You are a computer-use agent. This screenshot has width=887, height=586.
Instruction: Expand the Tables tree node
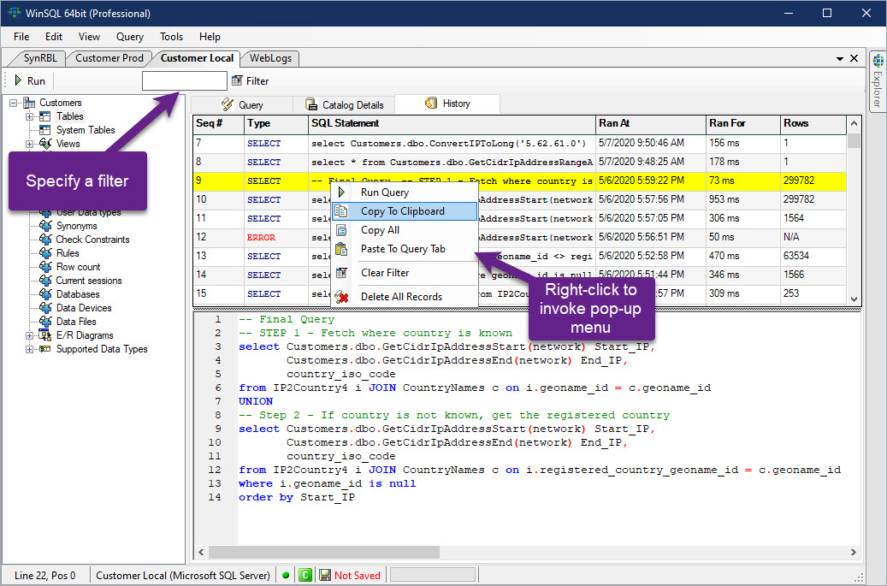(x=29, y=116)
